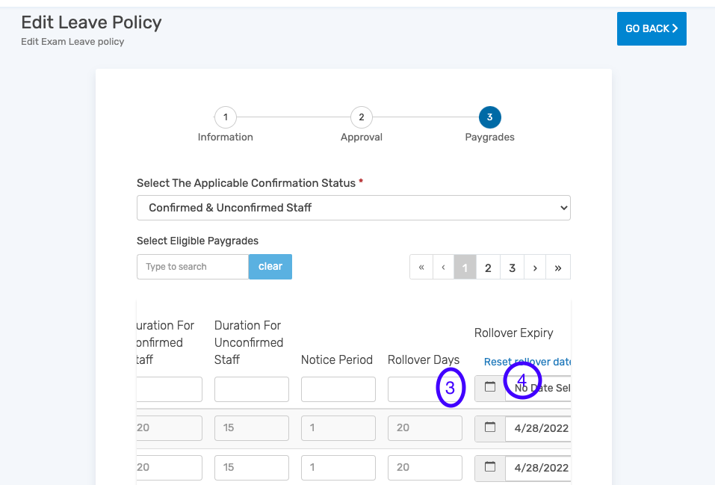This screenshot has width=715, height=485.
Task: Click Notice Period 1 in first data row
Action: pos(338,428)
